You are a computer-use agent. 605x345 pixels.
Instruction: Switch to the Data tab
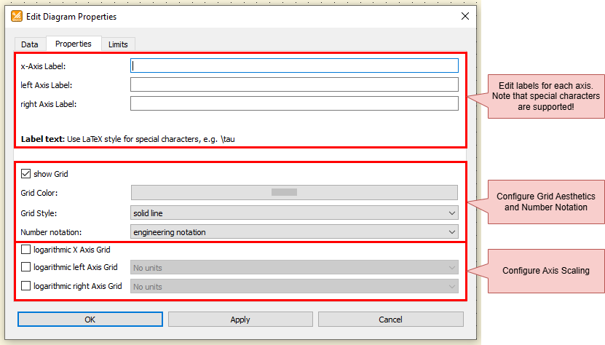pos(30,44)
